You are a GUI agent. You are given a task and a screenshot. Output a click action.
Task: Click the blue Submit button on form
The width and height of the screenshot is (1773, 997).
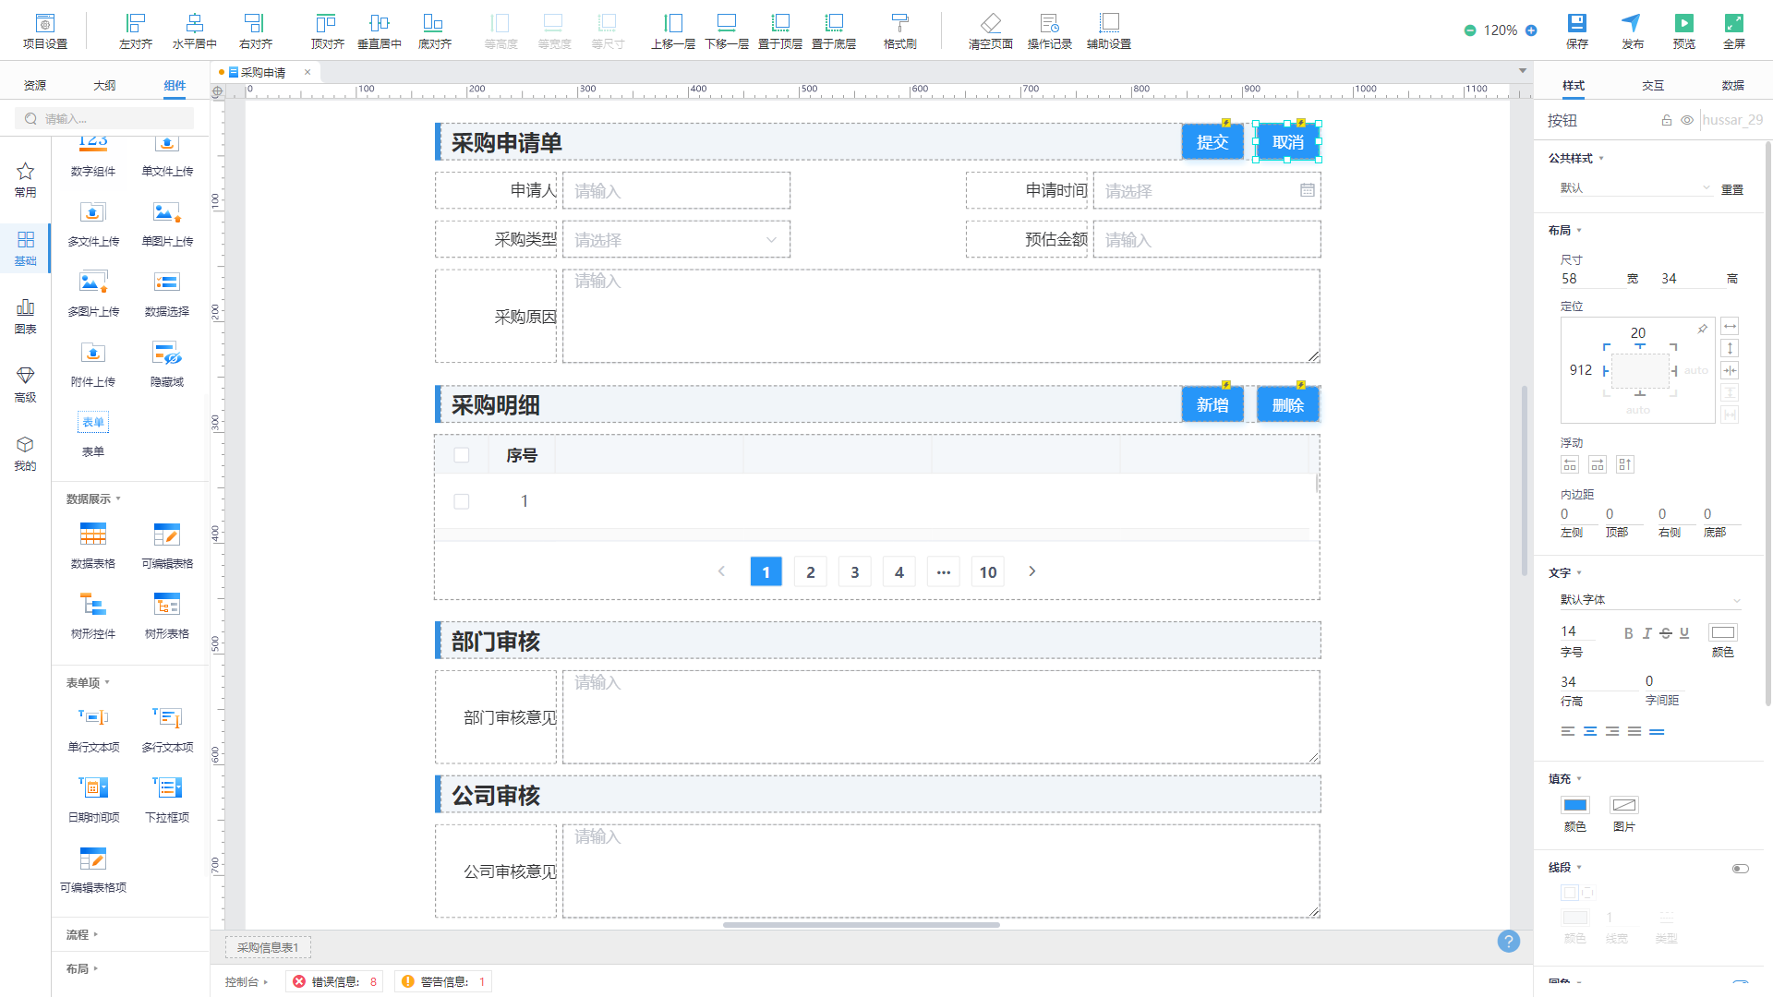tap(1212, 142)
